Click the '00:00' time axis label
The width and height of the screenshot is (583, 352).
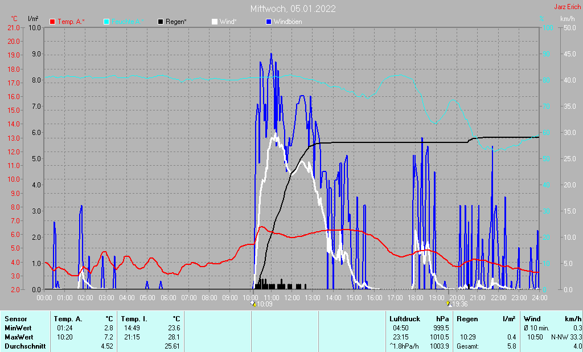pos(44,298)
